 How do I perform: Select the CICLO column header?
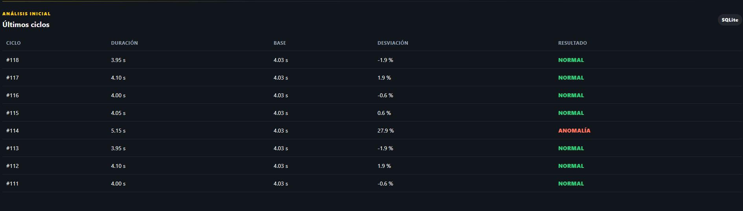coord(13,43)
